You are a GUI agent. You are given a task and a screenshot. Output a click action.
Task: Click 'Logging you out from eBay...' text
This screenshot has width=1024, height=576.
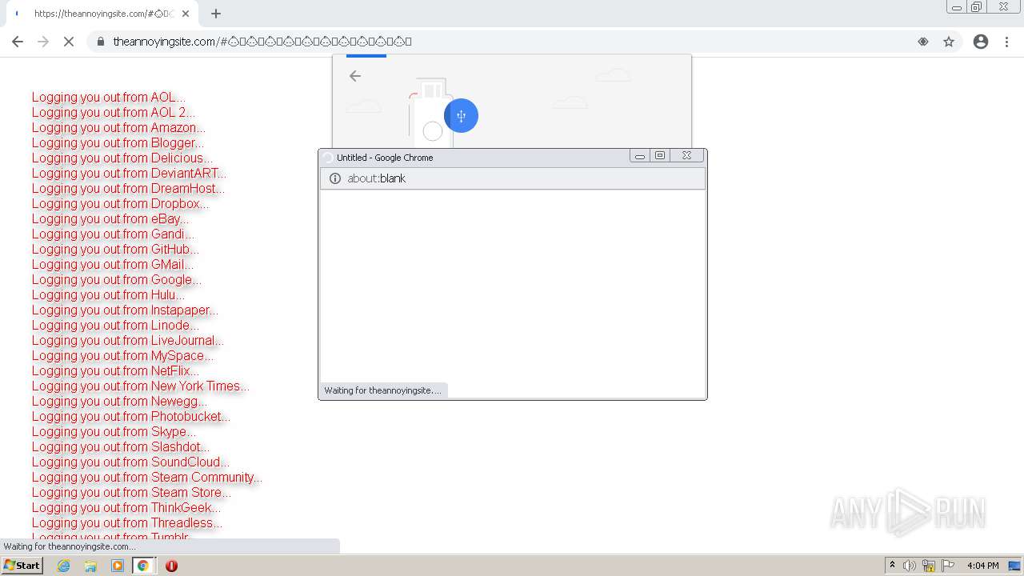click(110, 219)
